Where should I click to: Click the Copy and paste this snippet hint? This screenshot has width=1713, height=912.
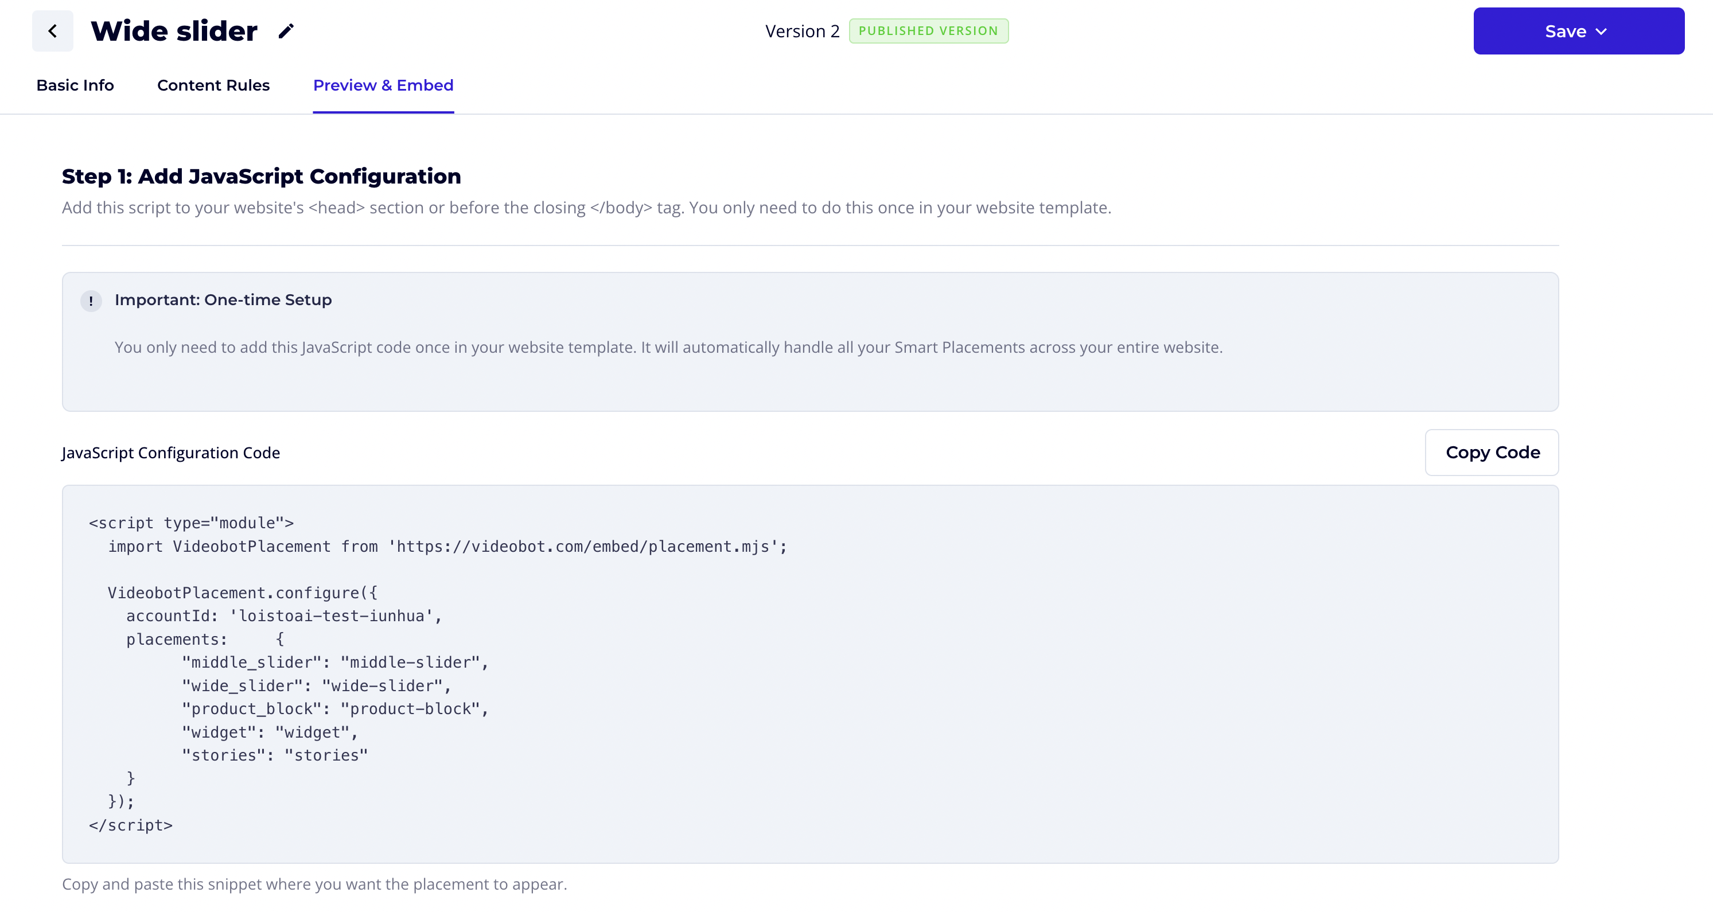(314, 884)
